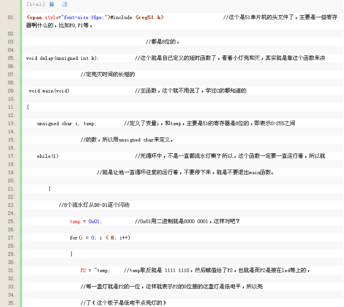Screen dimensions: 344x307
Task: Click line number 25.
Action: point(11,221)
